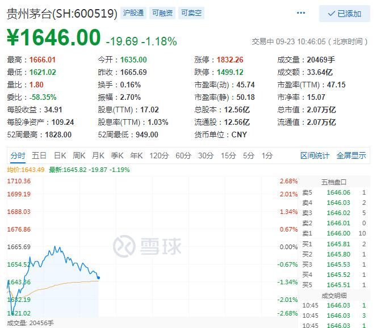Screen dimensions: 385x328
Task: Open the 年K chart tab
Action: (136, 155)
